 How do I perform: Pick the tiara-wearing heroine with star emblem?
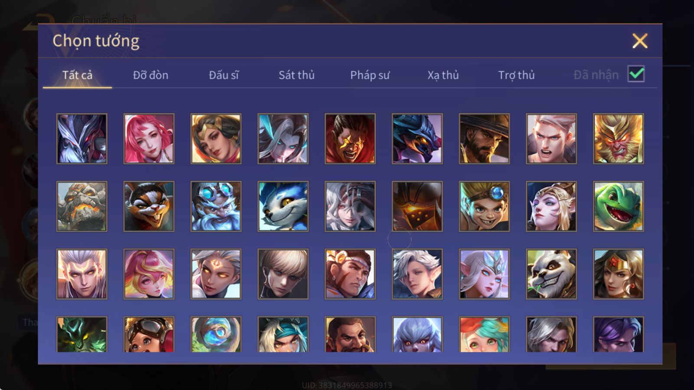[619, 274]
